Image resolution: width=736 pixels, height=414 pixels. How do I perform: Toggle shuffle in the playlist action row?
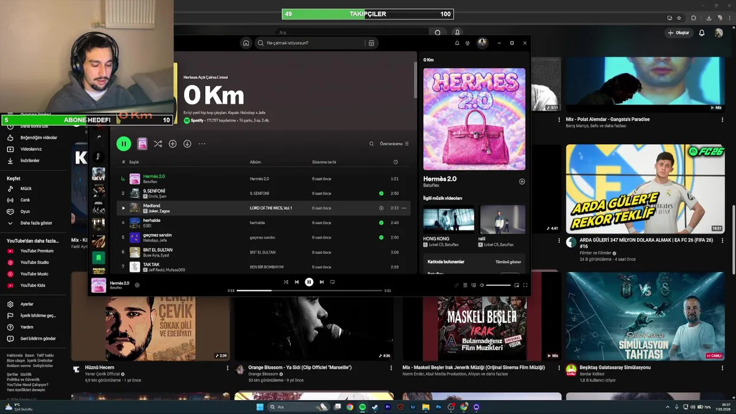point(158,144)
